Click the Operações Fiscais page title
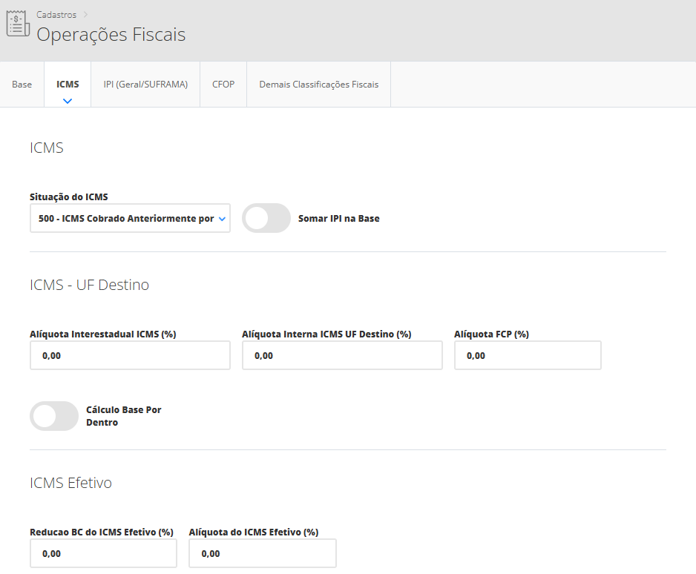Viewport: 696px width, 574px height. click(111, 35)
